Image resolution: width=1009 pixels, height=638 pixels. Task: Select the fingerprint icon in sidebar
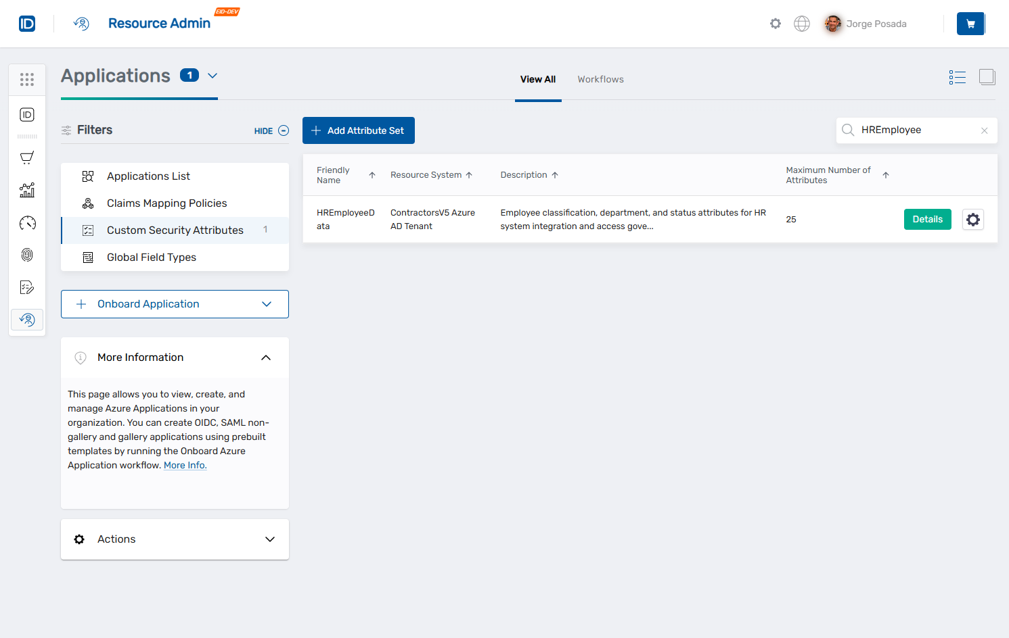27,255
